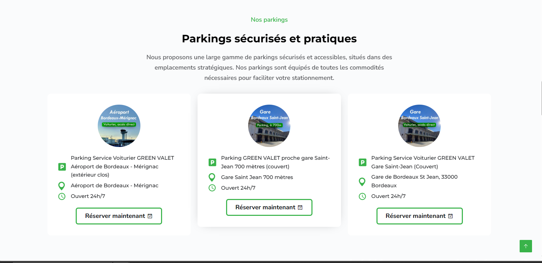Image resolution: width=542 pixels, height=263 pixels.
Task: Click the paragraph starting 'Nous proposons une large gamme'
Action: pos(269,67)
